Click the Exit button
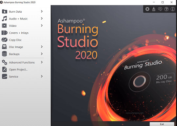 (x=162, y=124)
